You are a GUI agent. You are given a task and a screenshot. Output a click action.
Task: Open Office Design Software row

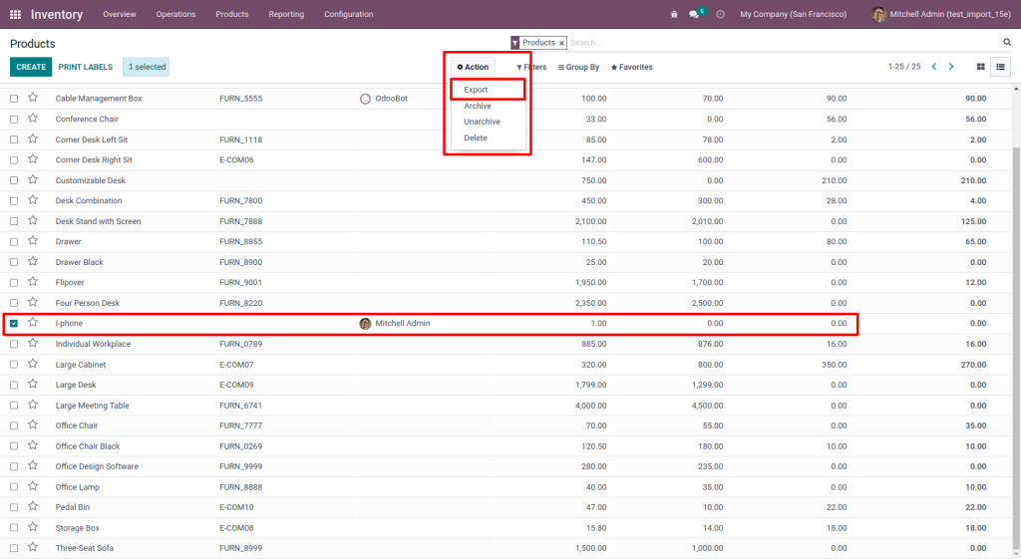click(97, 466)
